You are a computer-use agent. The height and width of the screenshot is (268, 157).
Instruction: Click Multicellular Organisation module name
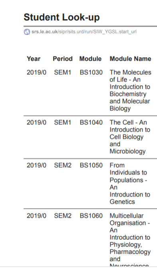(130, 240)
